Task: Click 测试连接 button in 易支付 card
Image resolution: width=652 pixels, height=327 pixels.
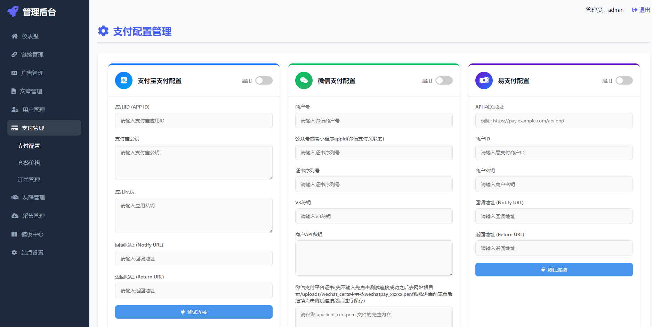Action: coord(554,269)
